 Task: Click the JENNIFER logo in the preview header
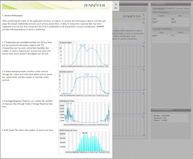[x=94, y=5]
